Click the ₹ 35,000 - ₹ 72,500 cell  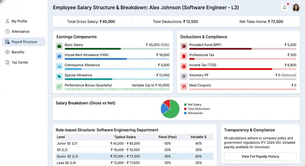[x=125, y=156]
